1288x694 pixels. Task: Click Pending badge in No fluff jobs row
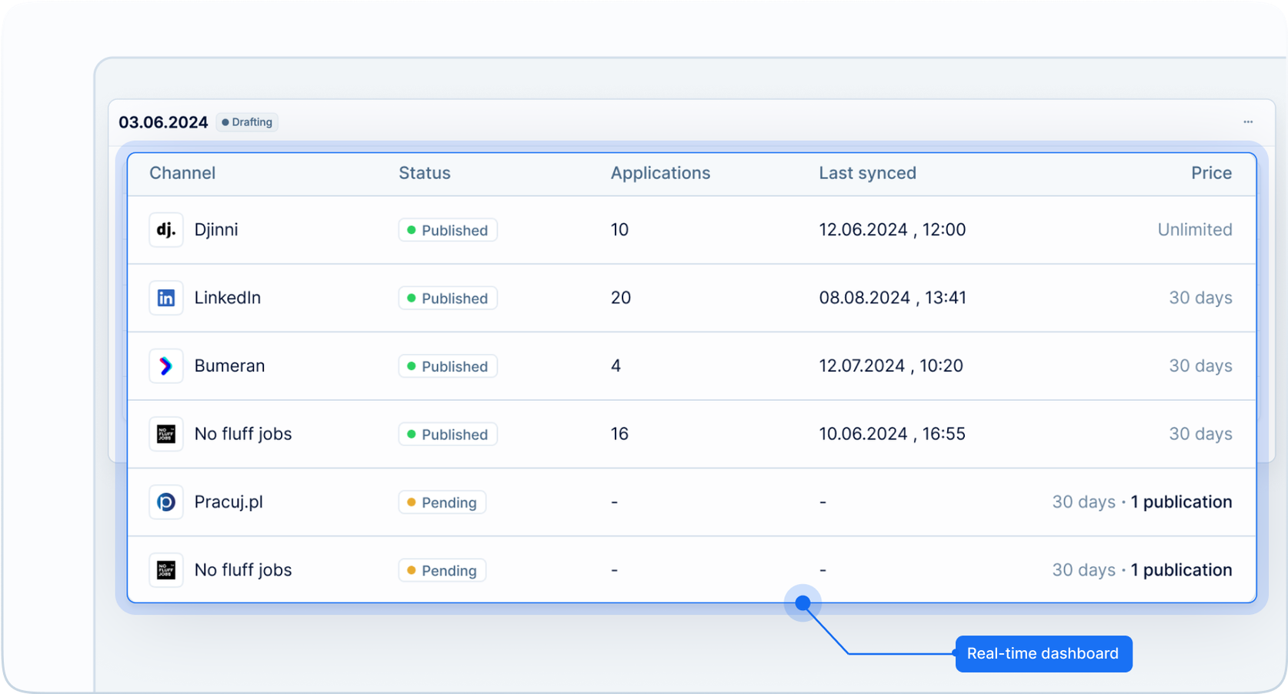click(442, 570)
